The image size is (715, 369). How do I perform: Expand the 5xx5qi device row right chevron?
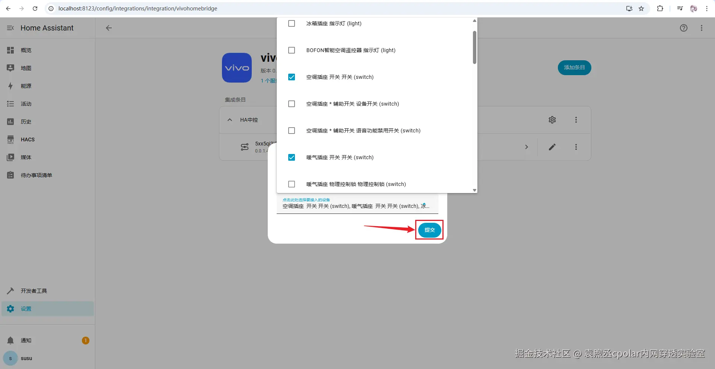[x=527, y=147]
